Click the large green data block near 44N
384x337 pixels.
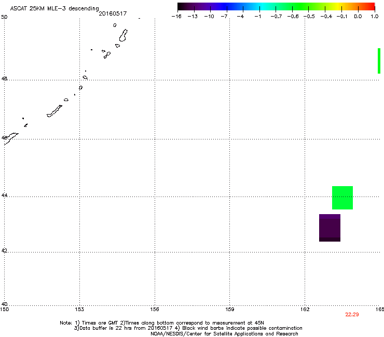(x=342, y=198)
